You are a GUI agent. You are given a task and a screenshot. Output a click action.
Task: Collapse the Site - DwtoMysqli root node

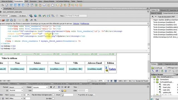point(152,77)
